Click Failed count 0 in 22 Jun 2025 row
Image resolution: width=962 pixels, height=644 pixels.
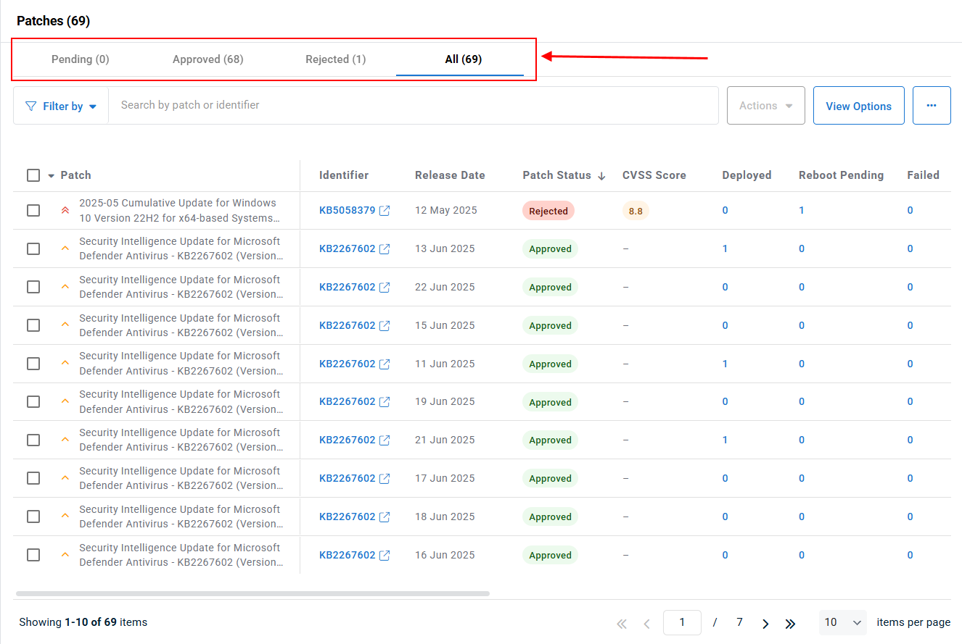910,287
